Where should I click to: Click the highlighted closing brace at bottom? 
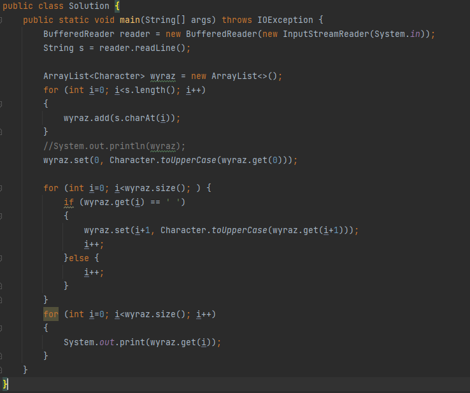click(x=6, y=384)
